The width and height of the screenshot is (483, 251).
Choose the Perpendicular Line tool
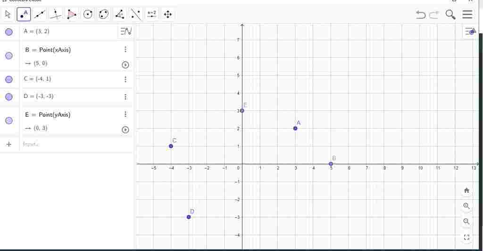pos(56,15)
